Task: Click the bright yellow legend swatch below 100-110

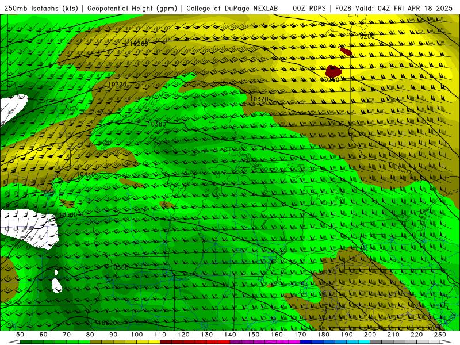Action: pos(154,342)
